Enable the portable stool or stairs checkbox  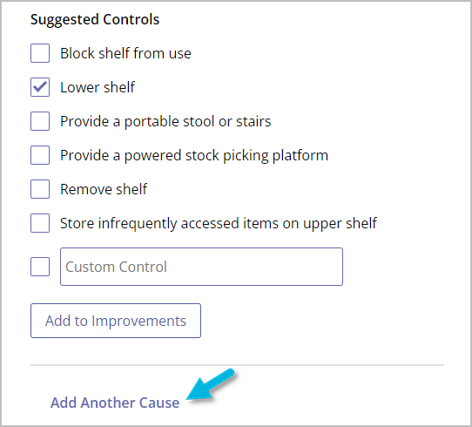(40, 121)
